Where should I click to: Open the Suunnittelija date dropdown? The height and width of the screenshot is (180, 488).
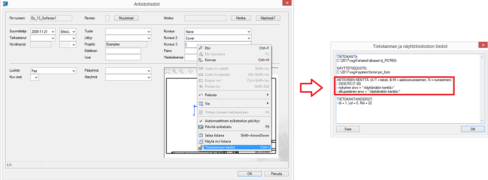click(x=53, y=31)
